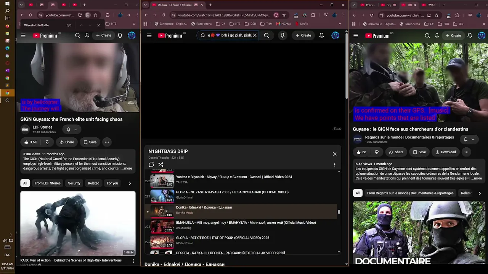Open RAID: Men of Action video thumbnail
Image resolution: width=488 pixels, height=274 pixels.
(78, 223)
